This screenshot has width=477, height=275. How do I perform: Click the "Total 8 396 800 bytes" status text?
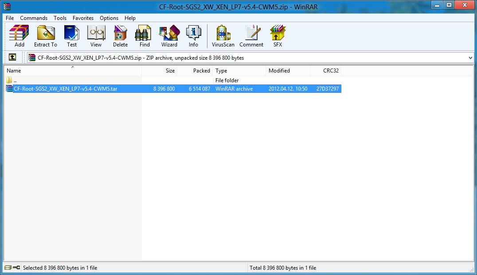(283, 268)
